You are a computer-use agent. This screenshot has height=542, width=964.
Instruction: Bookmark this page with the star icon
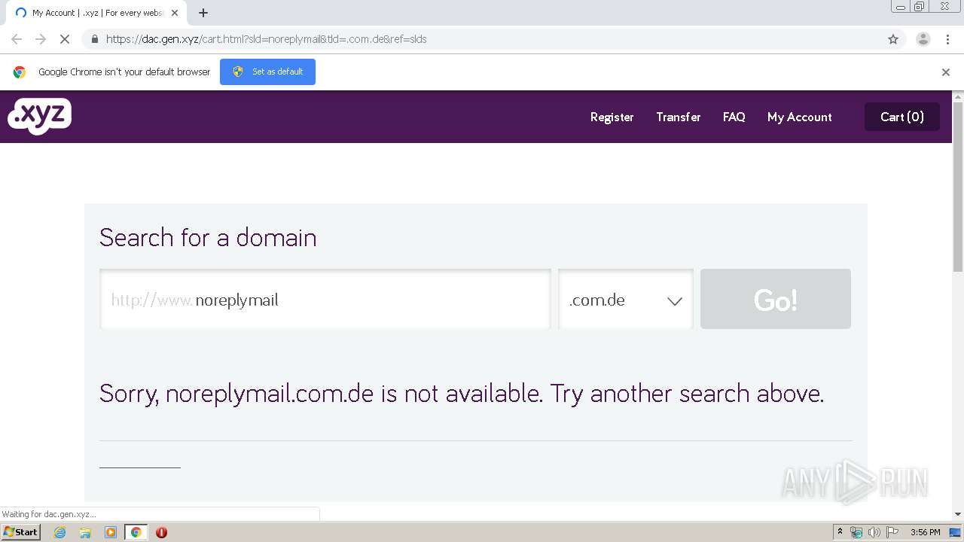click(x=893, y=39)
